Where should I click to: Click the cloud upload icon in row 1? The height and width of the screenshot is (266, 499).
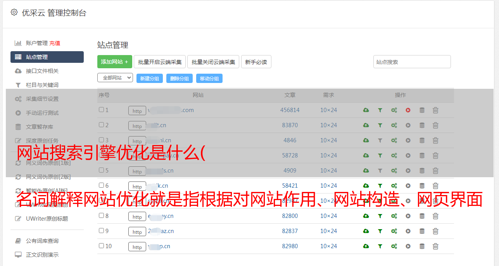pyautogui.click(x=366, y=110)
